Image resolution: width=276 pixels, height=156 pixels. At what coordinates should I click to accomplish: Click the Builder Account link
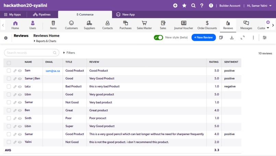coord(230,5)
